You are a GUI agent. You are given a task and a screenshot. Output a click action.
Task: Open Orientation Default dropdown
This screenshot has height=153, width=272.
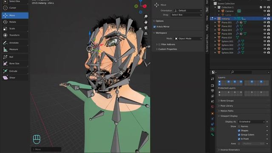[188, 11]
